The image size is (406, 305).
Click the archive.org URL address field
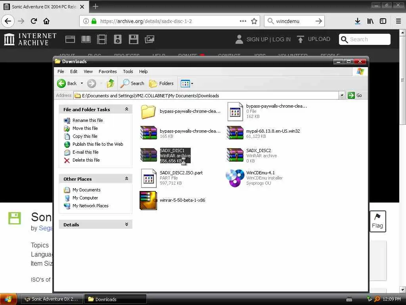(169, 21)
